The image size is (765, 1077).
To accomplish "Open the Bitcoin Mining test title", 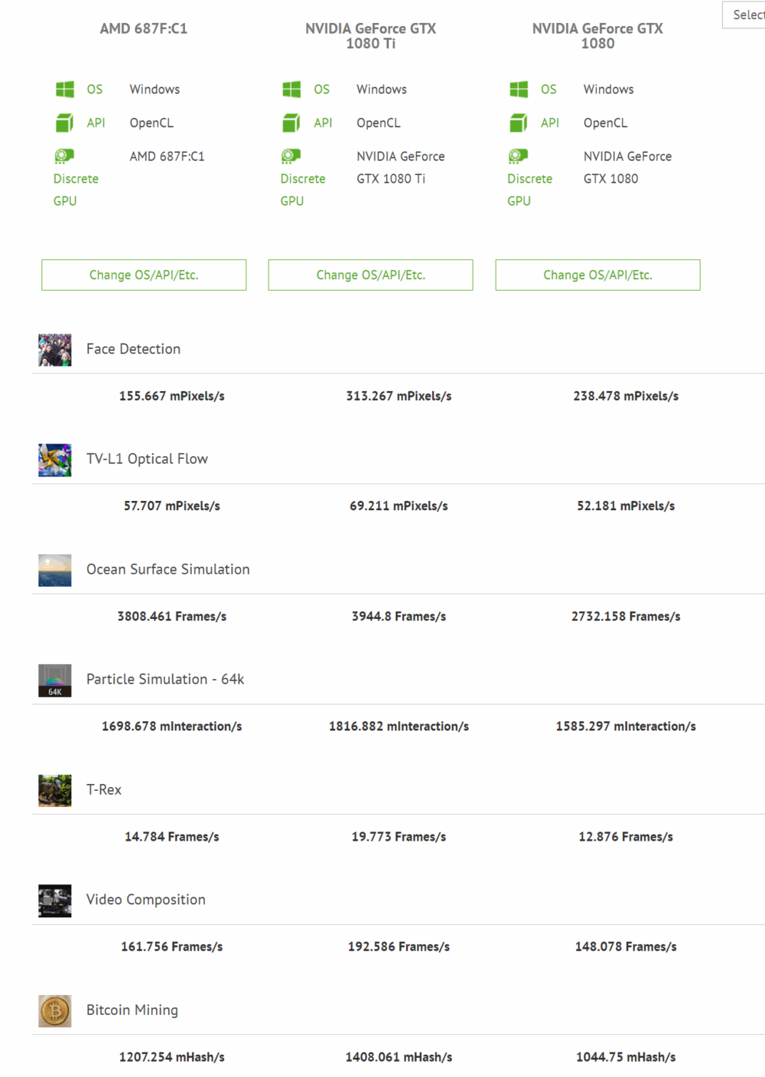I will pos(132,1010).
